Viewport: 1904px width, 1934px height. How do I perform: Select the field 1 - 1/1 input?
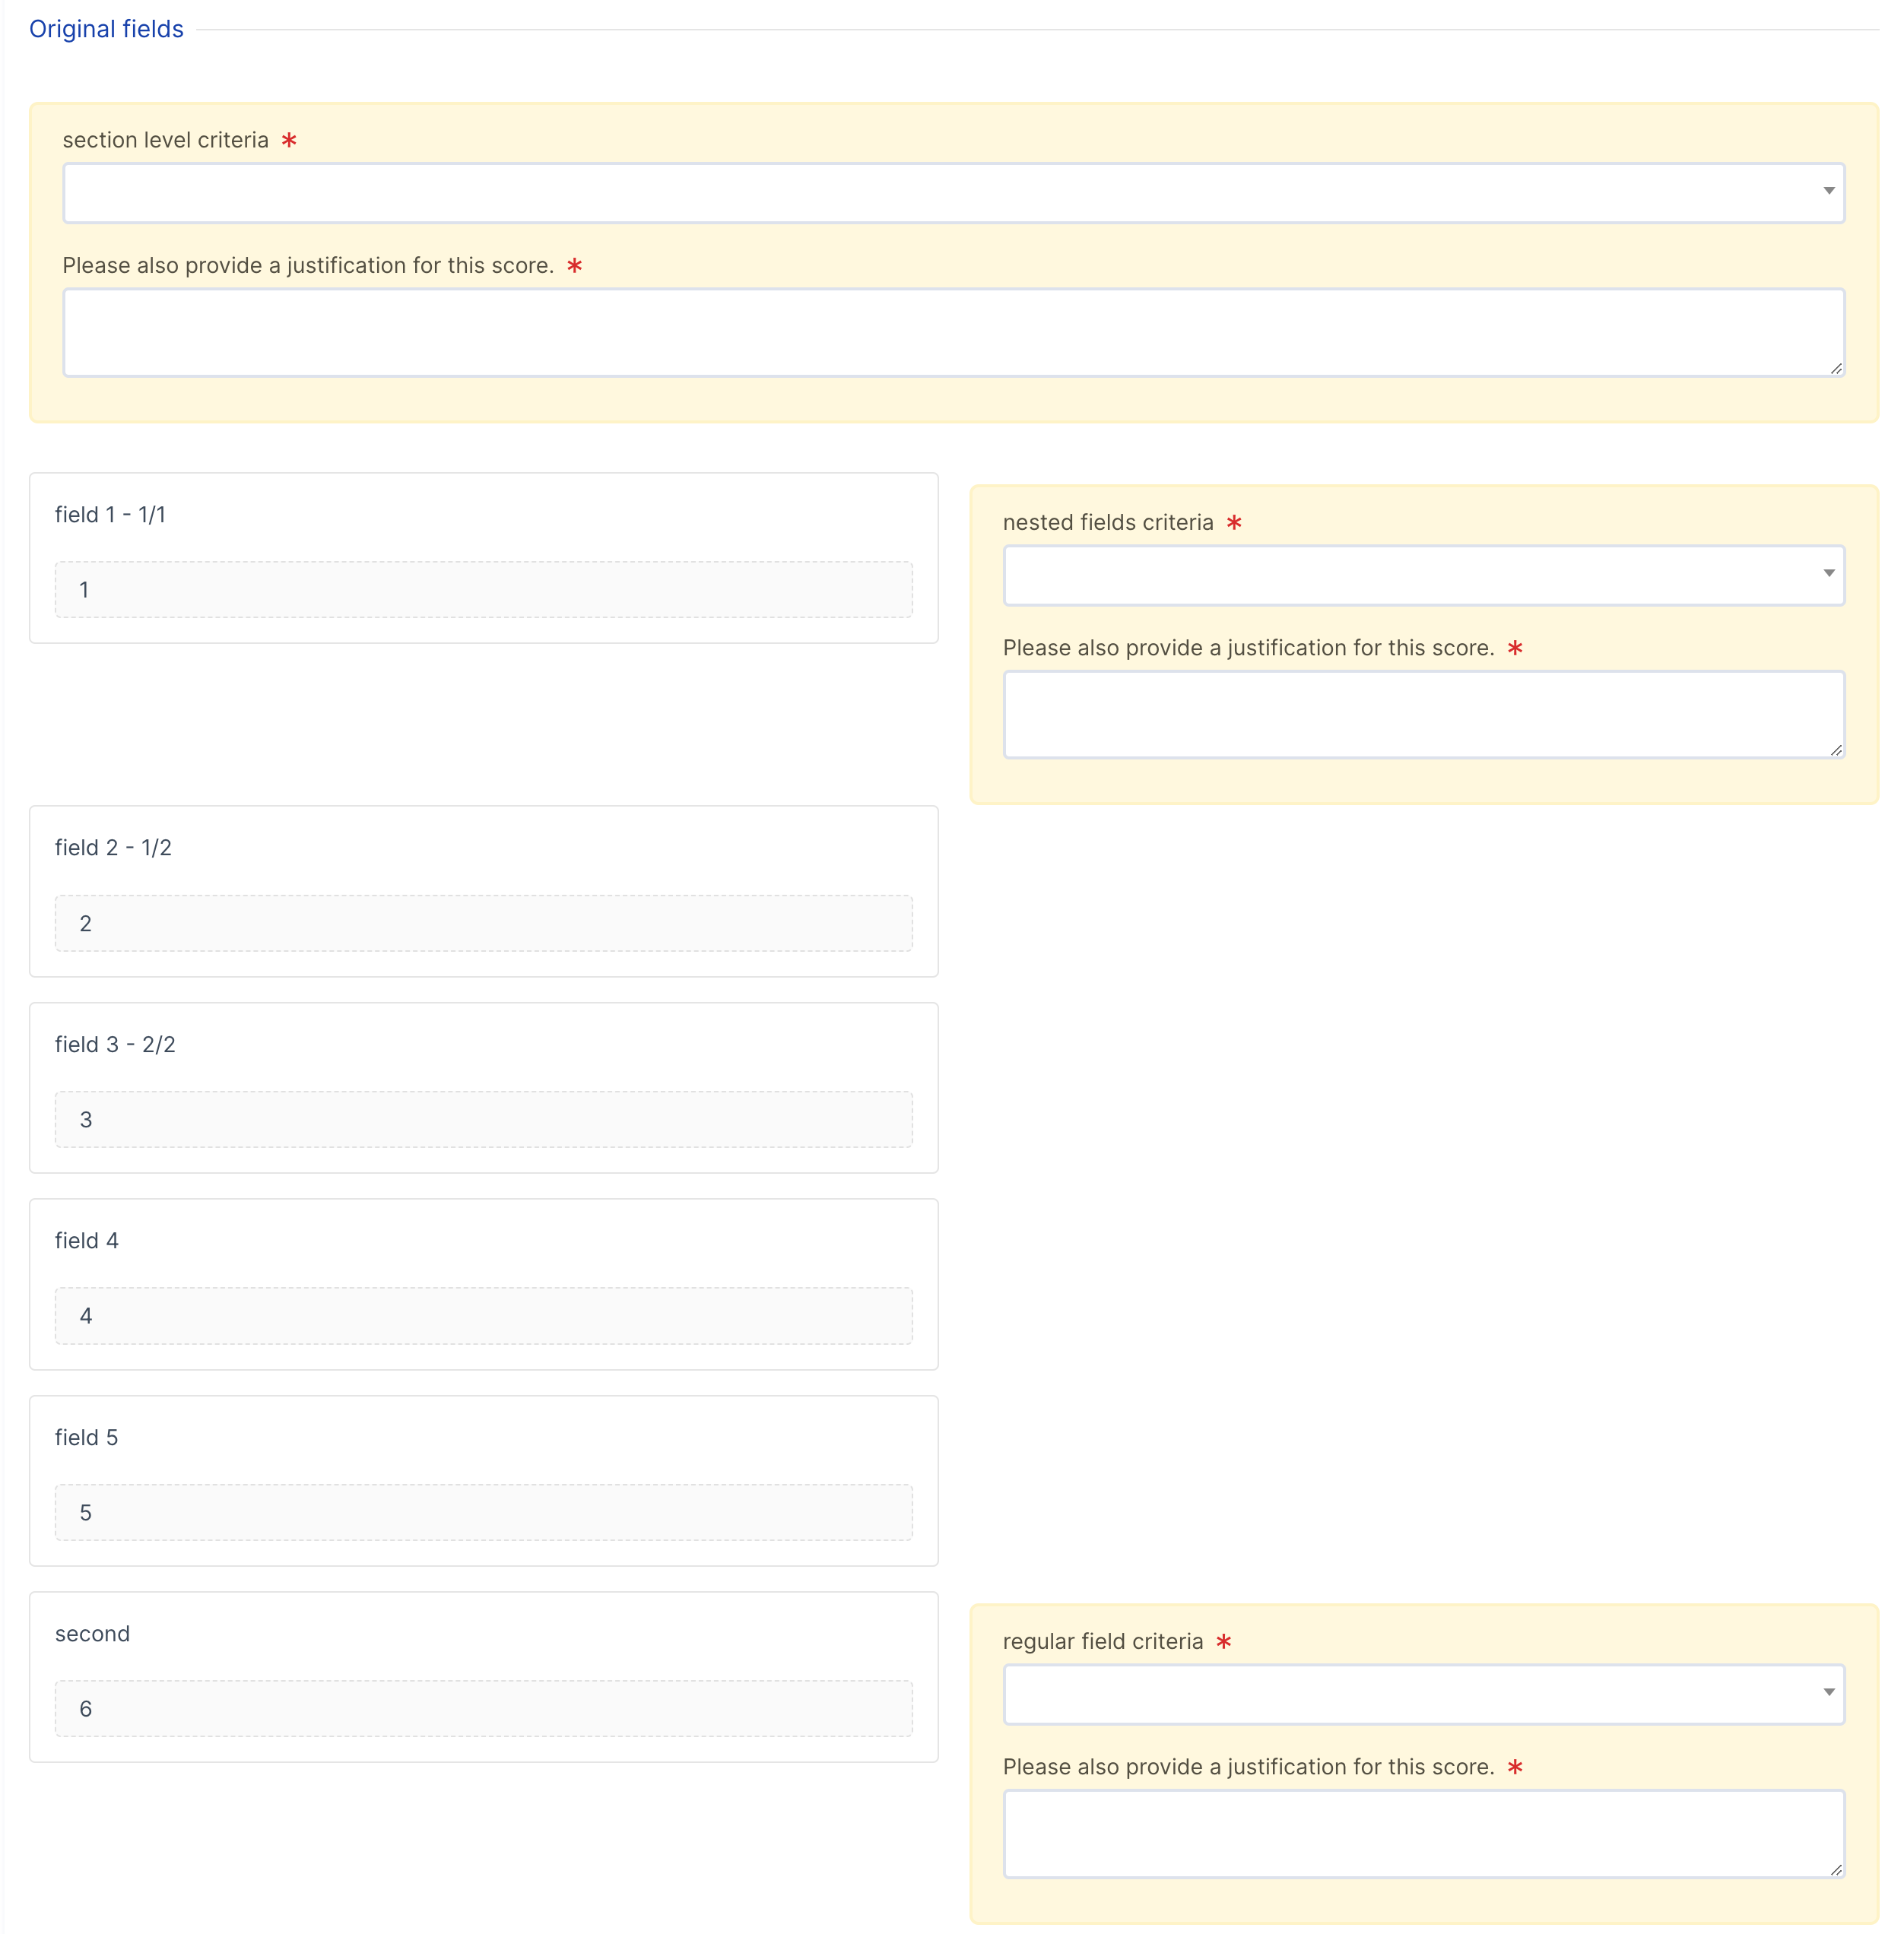point(483,589)
